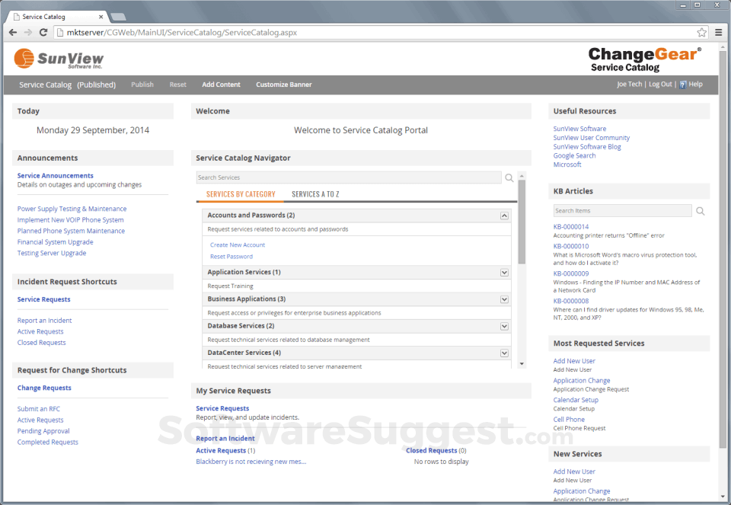Select Customize Banner in the toolbar
The image size is (731, 505).
283,85
